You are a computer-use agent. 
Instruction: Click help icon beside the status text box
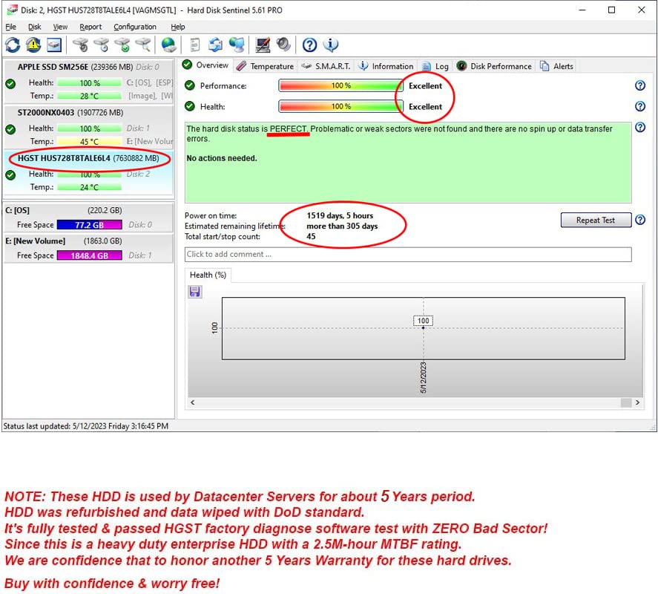(640, 127)
